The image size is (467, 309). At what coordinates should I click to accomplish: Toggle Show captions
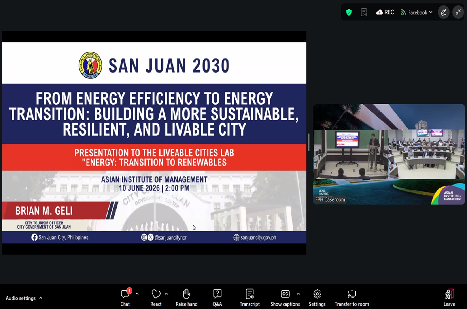pyautogui.click(x=285, y=297)
